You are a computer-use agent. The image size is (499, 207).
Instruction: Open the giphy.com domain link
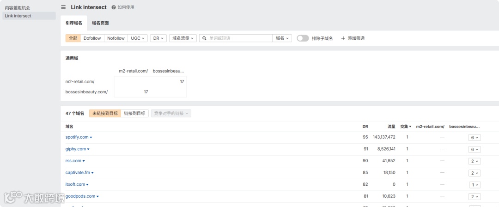point(76,149)
